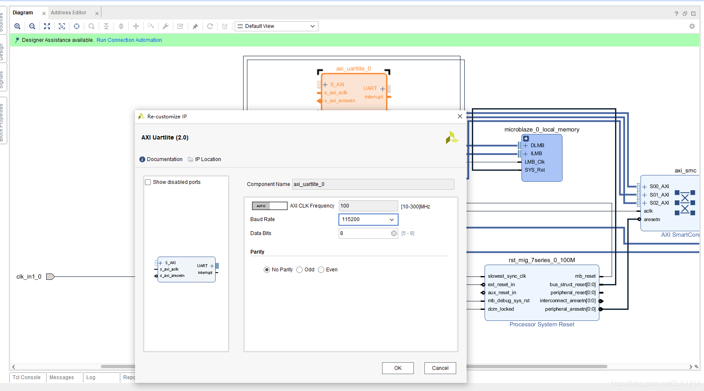The width and height of the screenshot is (704, 391).
Task: Select Odd parity option
Action: tap(299, 270)
